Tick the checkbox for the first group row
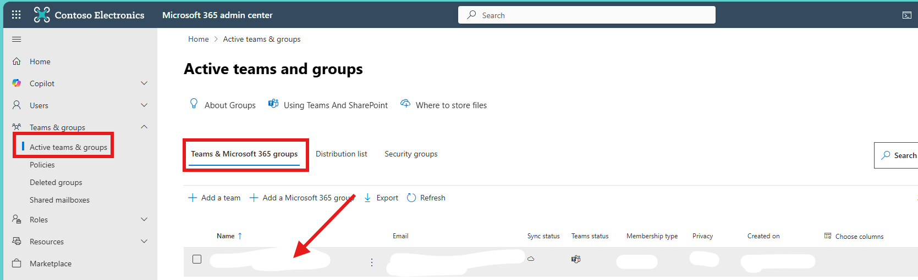Screen dimensions: 918x280 tap(197, 259)
